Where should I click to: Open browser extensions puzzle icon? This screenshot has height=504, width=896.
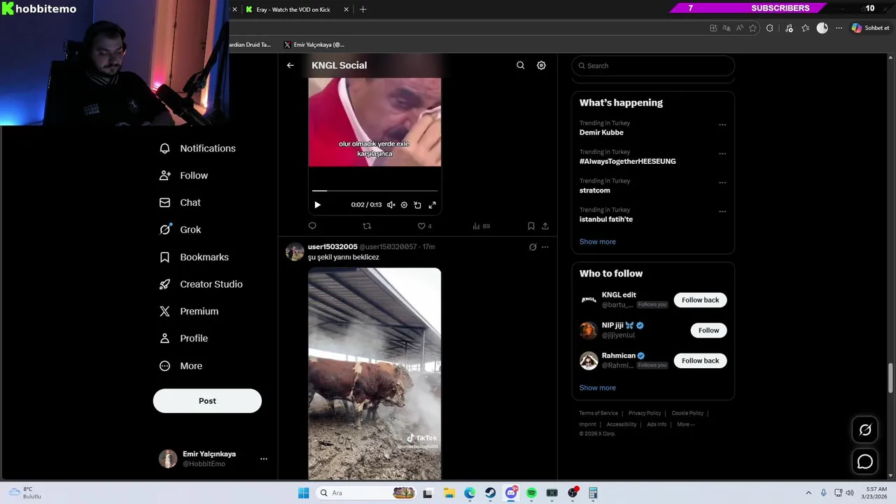770,28
